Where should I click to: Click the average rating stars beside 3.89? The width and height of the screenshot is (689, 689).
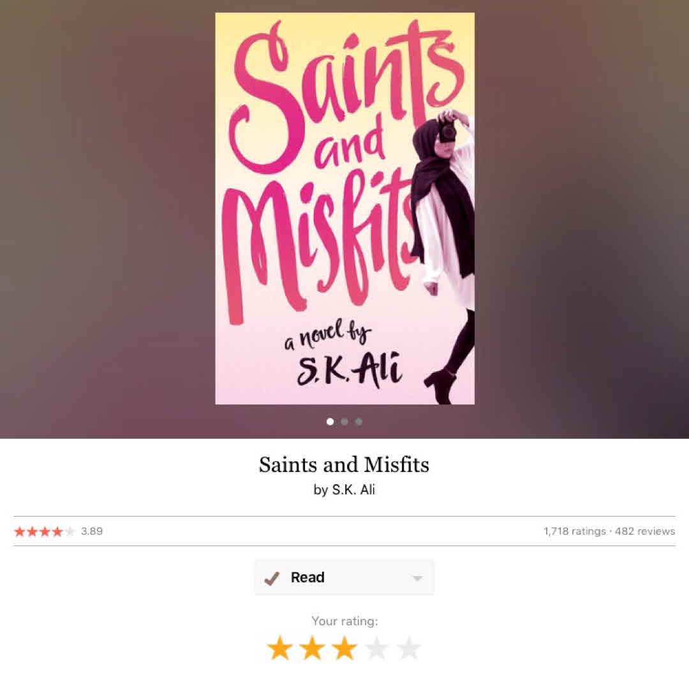[45, 531]
